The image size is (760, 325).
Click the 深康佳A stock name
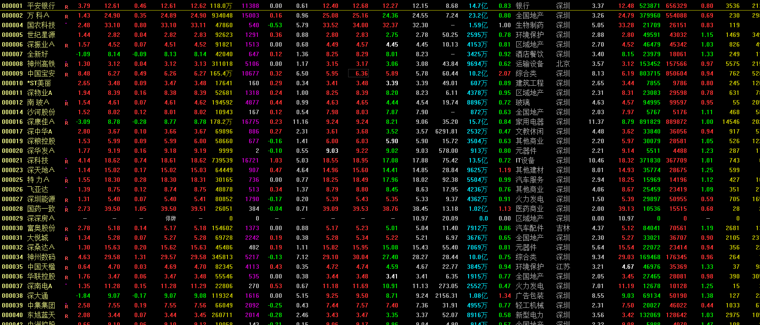pyautogui.click(x=41, y=122)
